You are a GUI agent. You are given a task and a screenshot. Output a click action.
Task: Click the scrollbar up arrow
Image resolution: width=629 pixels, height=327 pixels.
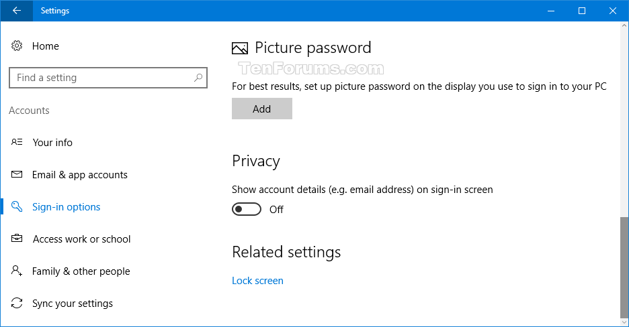pos(624,25)
